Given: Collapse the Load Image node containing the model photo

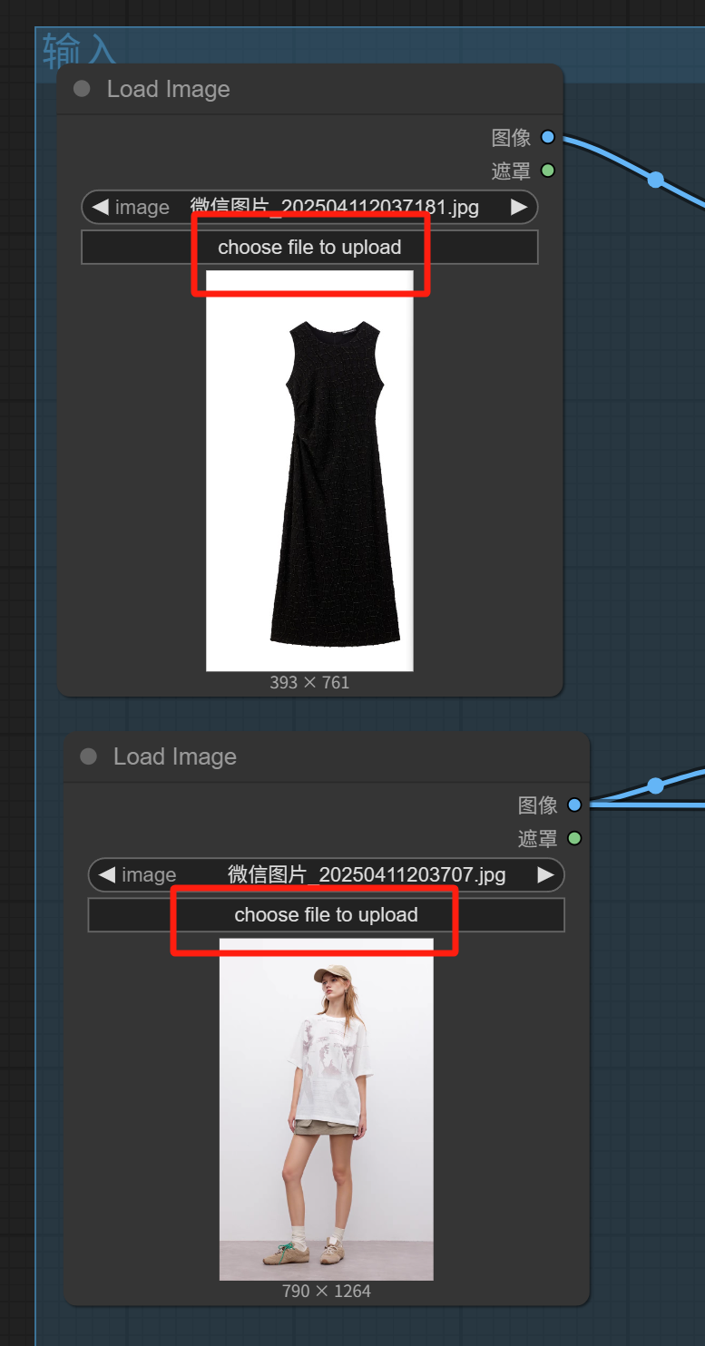Looking at the screenshot, I should click(x=88, y=756).
